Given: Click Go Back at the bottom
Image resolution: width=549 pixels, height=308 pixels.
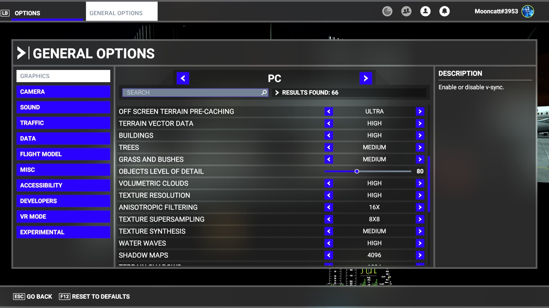Looking at the screenshot, I should 33,297.
